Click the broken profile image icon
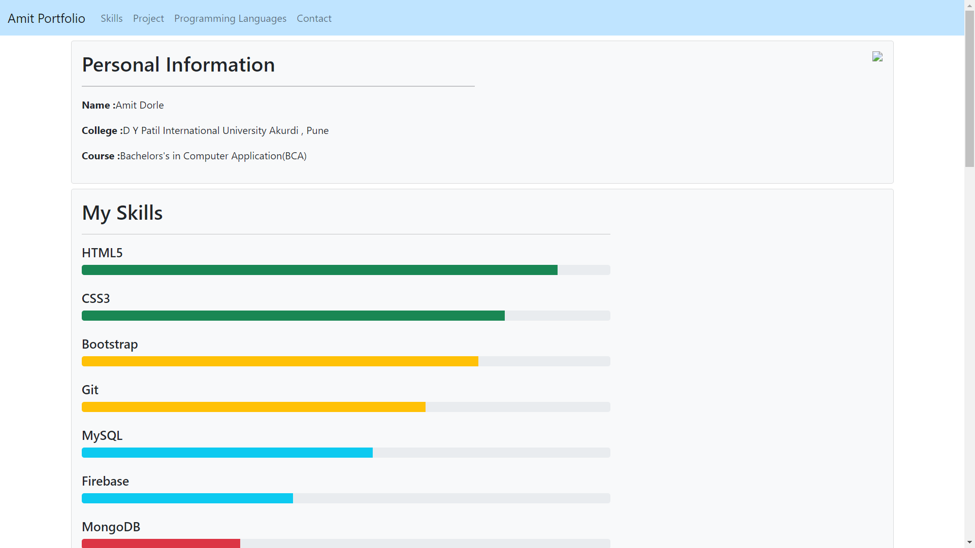Screen dimensions: 975x548 tap(877, 56)
